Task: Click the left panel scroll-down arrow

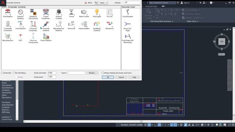Action: coord(17,119)
